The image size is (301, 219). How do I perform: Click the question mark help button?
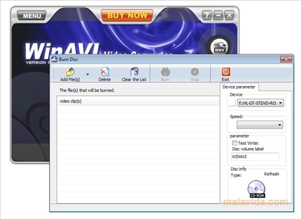(207, 15)
